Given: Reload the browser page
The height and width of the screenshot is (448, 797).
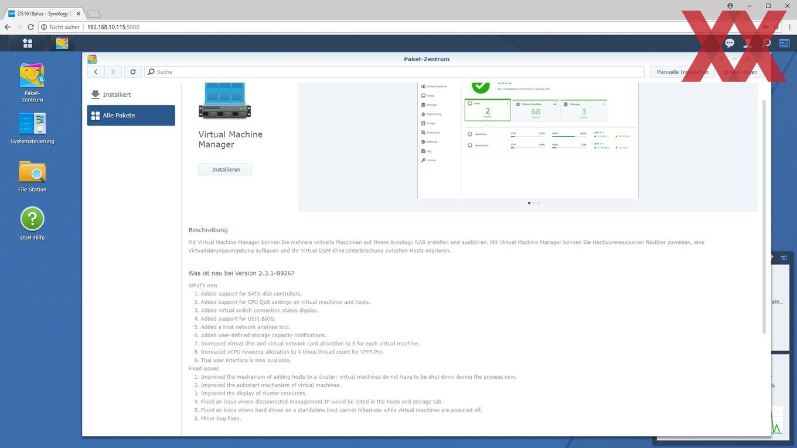Looking at the screenshot, I should pyautogui.click(x=31, y=27).
